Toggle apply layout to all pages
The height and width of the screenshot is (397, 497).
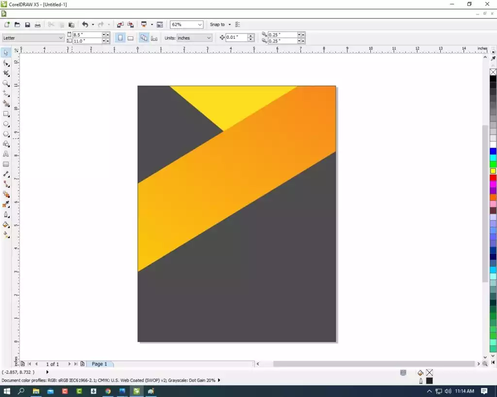tap(144, 38)
